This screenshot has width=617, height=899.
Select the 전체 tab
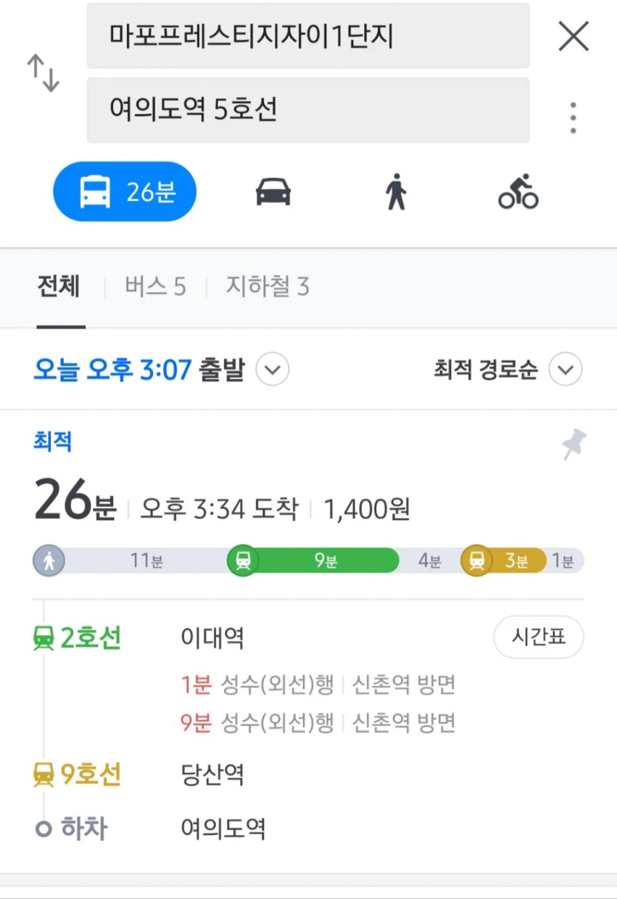59,287
